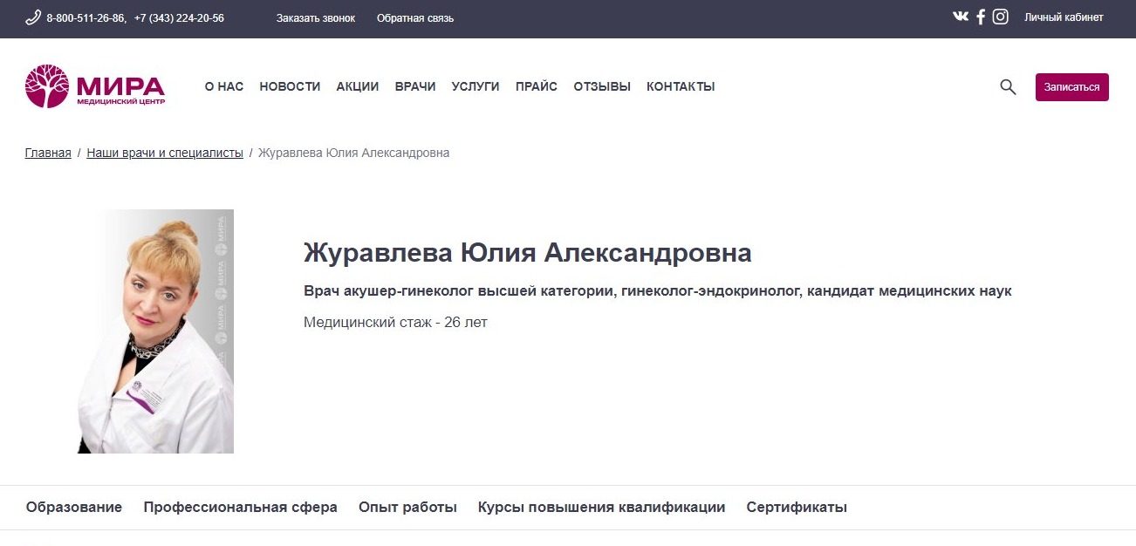The height and width of the screenshot is (546, 1136).
Task: Open the Наши врачи и специалисты breadcrumb
Action: [x=165, y=153]
